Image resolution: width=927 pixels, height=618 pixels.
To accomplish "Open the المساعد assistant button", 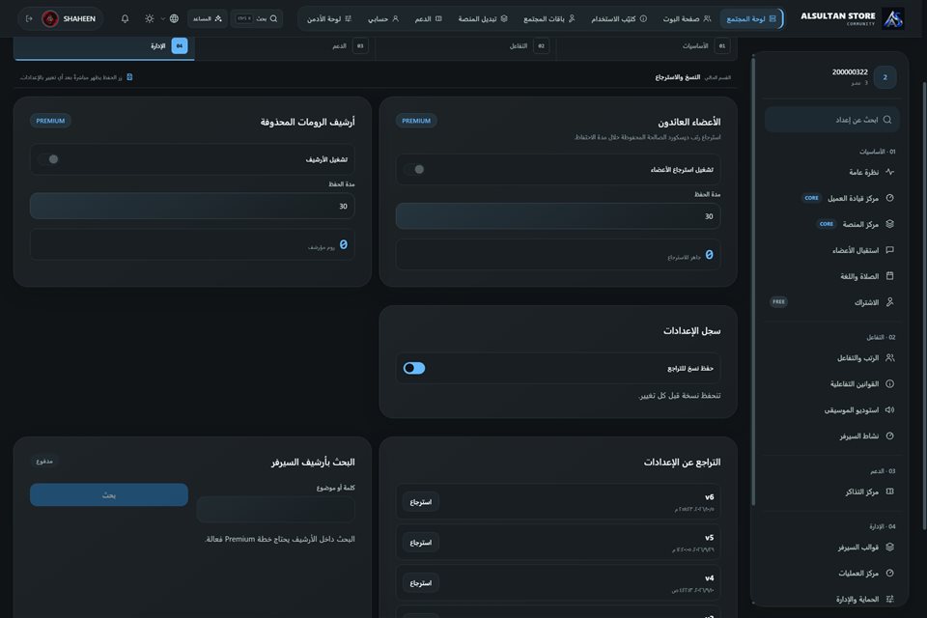I will (x=207, y=19).
